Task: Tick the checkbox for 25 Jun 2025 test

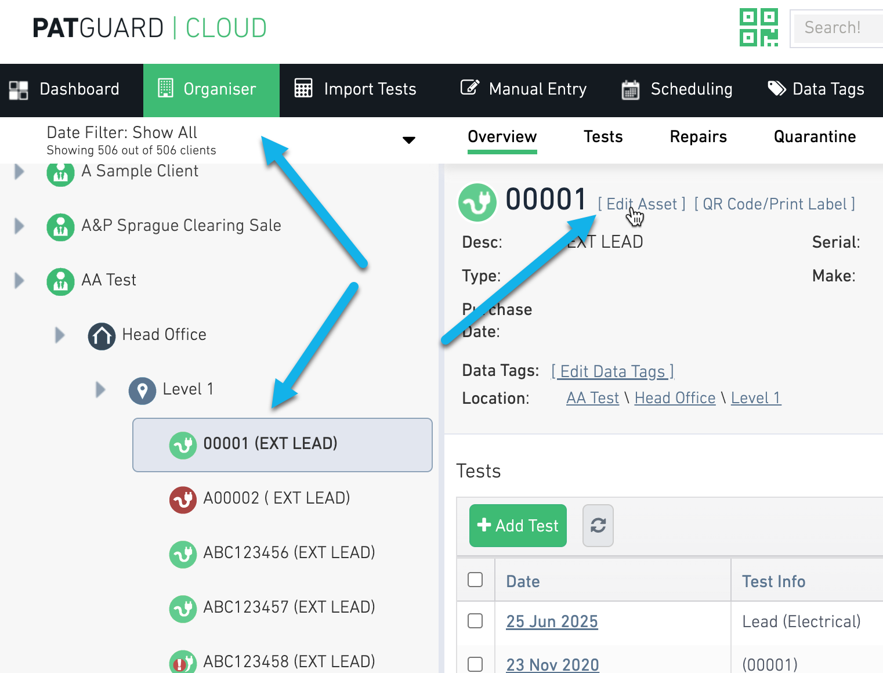Action: coord(475,621)
